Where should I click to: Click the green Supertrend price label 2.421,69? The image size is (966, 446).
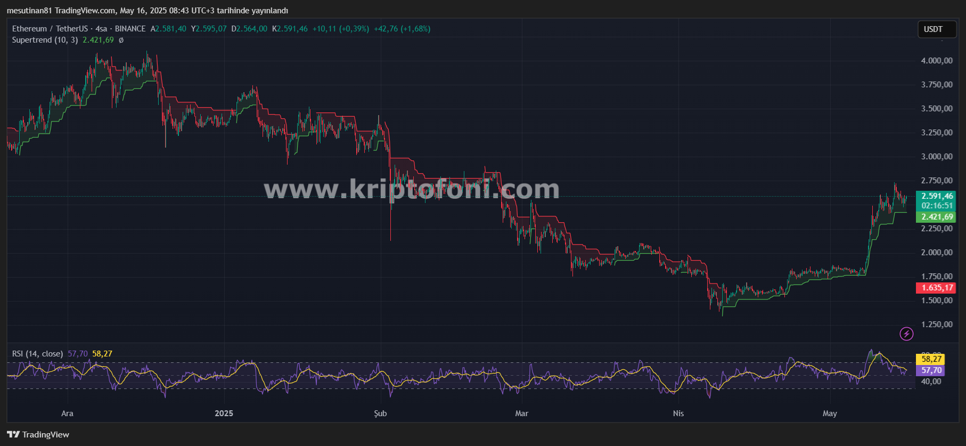[x=937, y=217]
